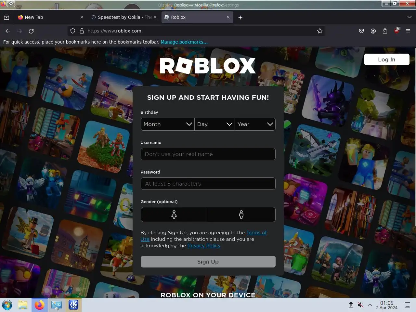Viewport: 416px width, 312px height.
Task: Open file manager from taskbar
Action: coord(23,305)
